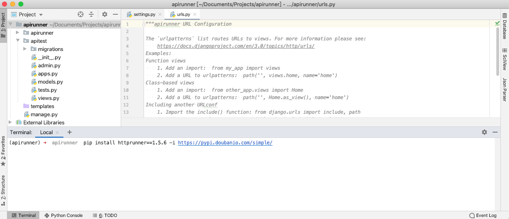
Task: Click 'Function views' comment line
Action: (166, 60)
